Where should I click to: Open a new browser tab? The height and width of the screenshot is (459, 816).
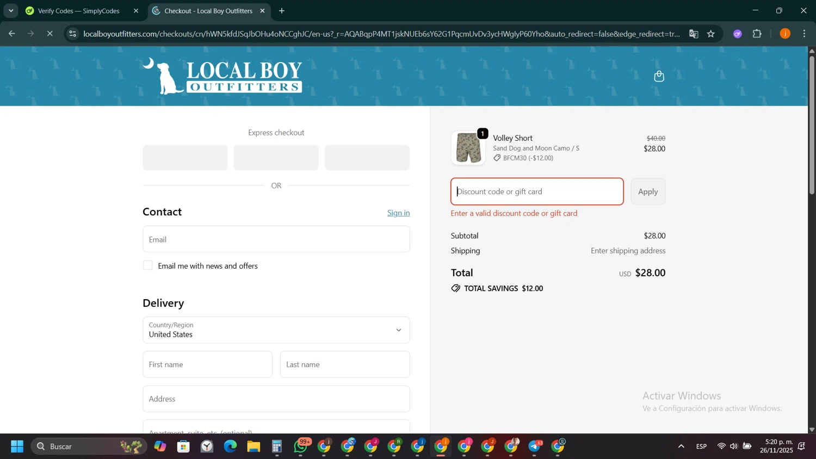pyautogui.click(x=282, y=11)
